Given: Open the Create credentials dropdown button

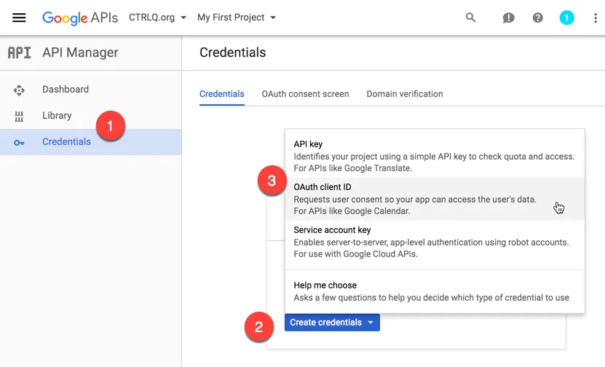Looking at the screenshot, I should pyautogui.click(x=332, y=323).
